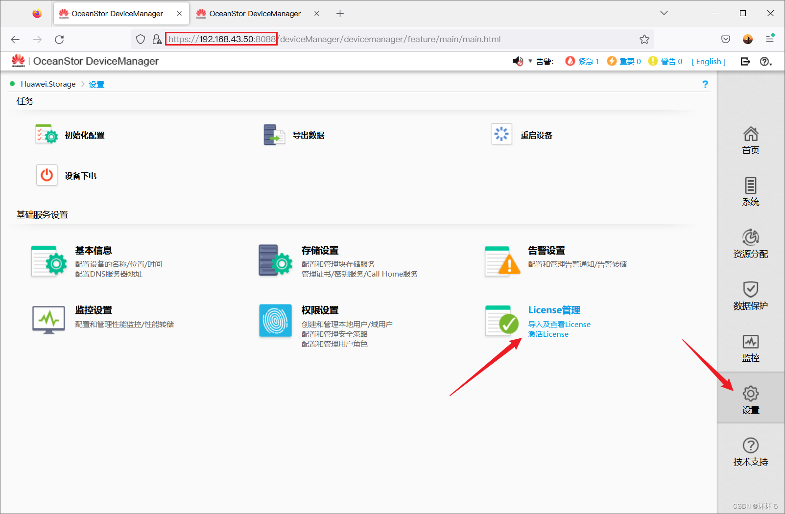Open the License管理 checkmark icon
Viewport: 785px width, 514px height.
pyautogui.click(x=502, y=321)
